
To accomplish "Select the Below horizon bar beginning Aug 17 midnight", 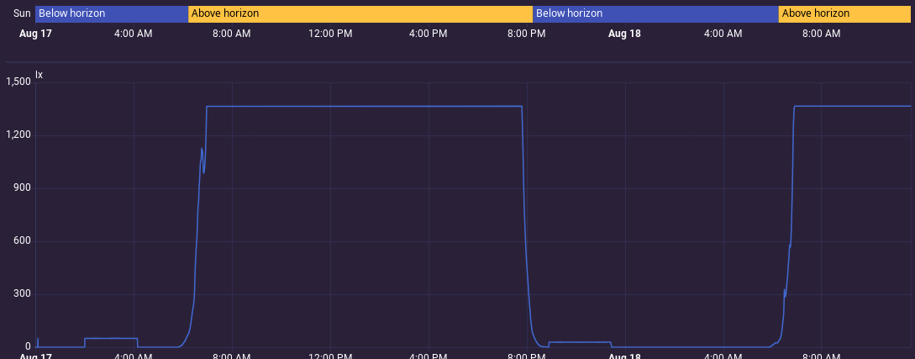I will click(x=112, y=14).
